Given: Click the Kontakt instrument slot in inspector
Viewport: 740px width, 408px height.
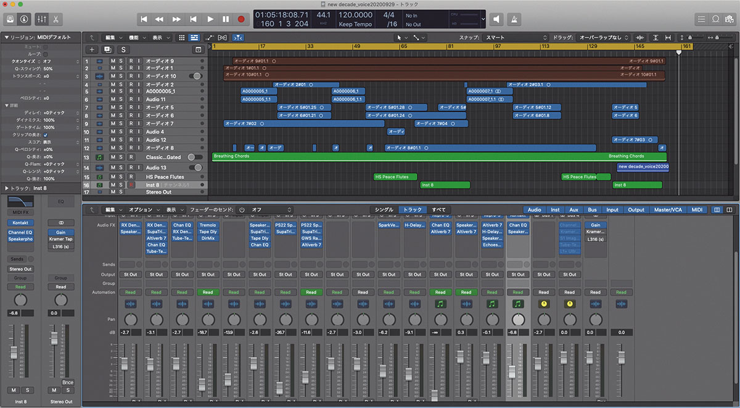Looking at the screenshot, I should tap(20, 223).
